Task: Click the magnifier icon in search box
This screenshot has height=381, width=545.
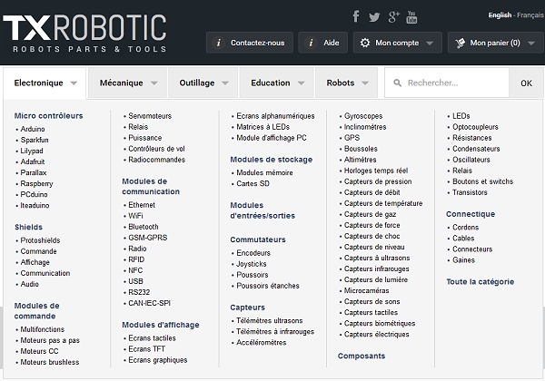Action: tap(397, 83)
